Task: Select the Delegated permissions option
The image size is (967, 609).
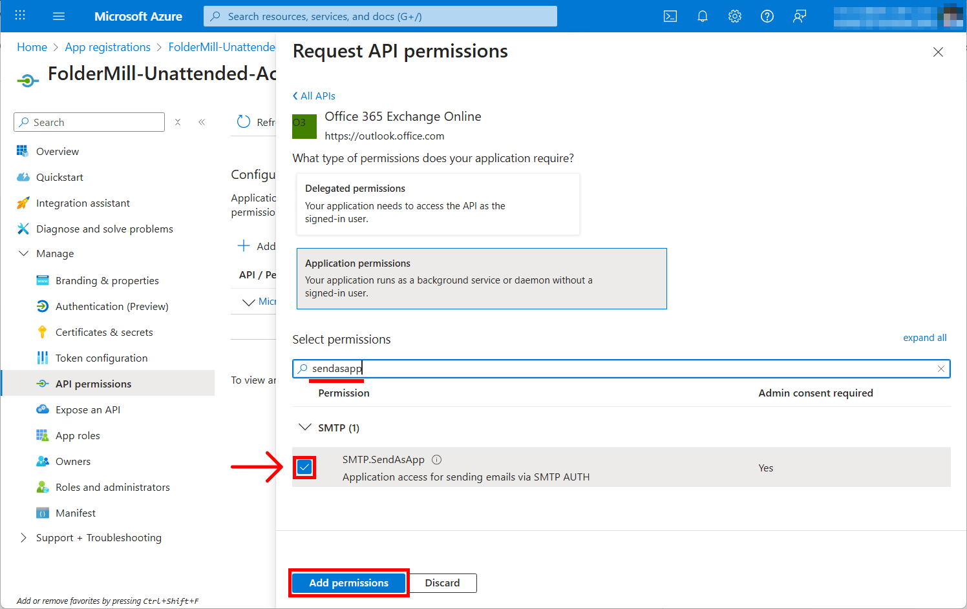Action: 438,203
